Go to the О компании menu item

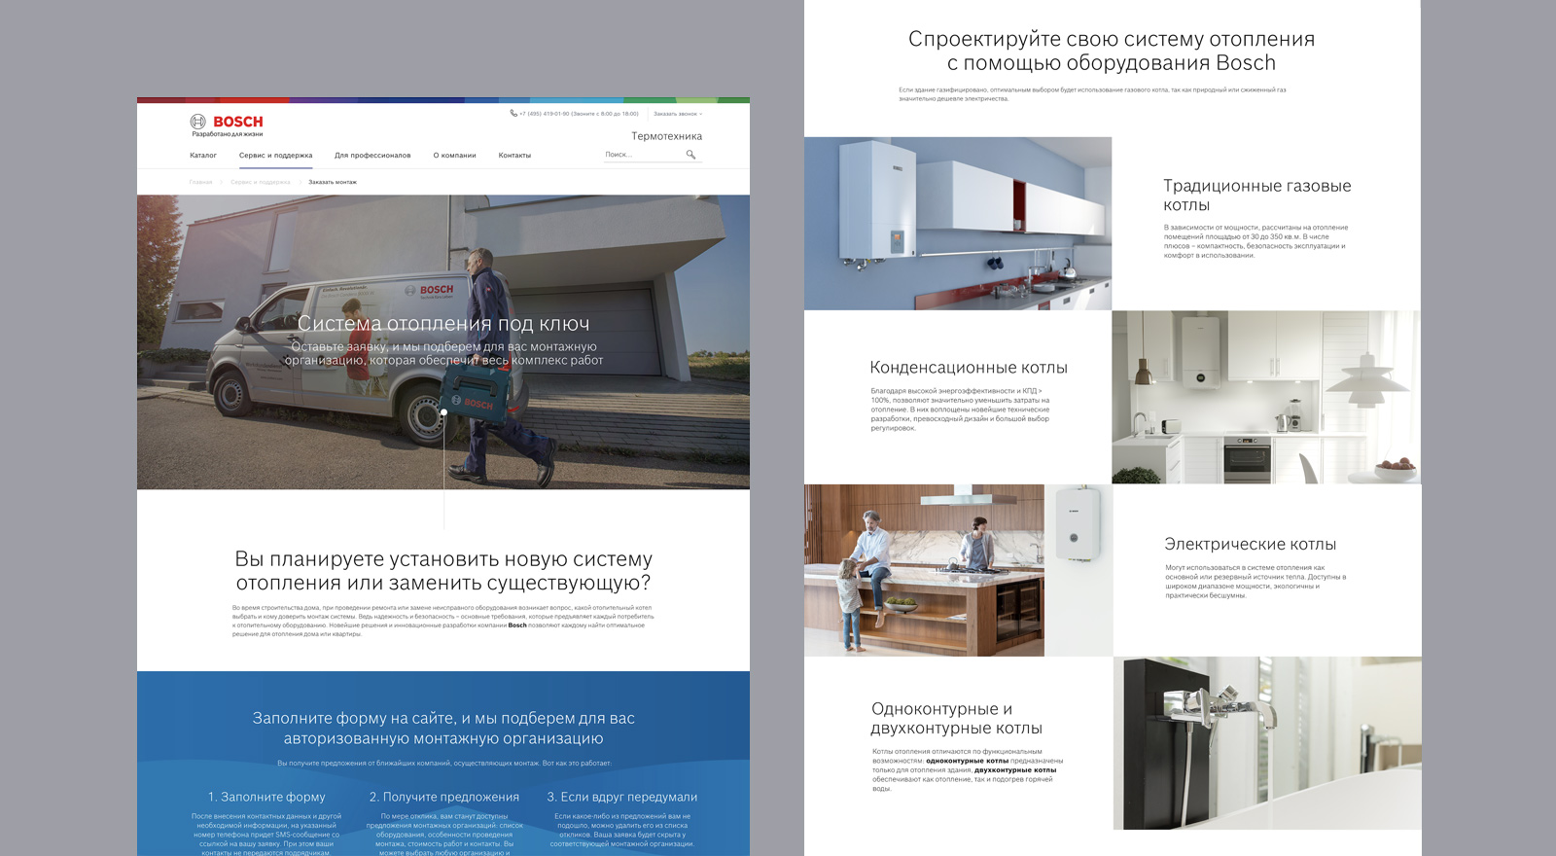click(454, 156)
